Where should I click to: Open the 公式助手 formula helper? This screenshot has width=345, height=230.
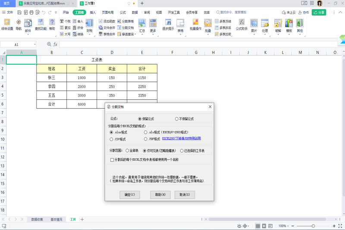point(241,25)
